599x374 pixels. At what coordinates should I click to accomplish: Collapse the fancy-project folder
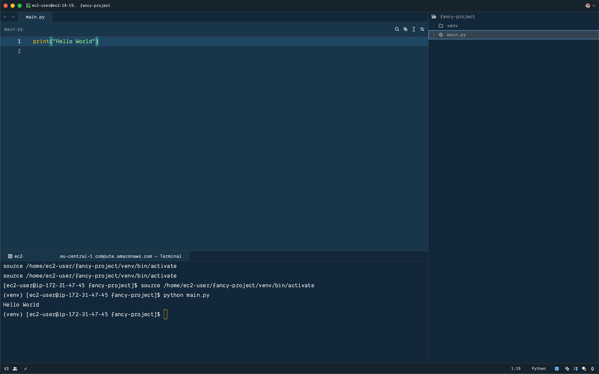click(x=457, y=16)
